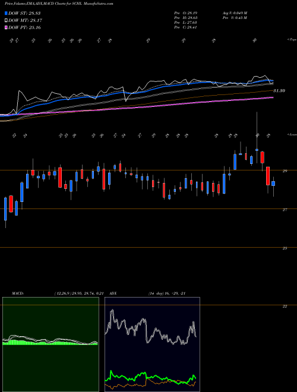
Task: Click the 22 price axis label
Action: (x=285, y=306)
